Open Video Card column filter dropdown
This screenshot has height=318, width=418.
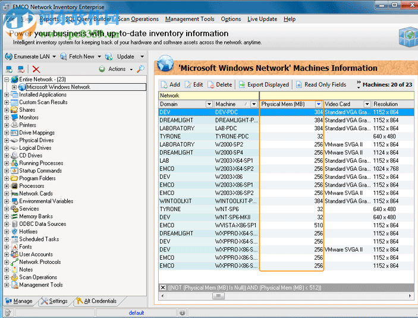click(x=367, y=104)
